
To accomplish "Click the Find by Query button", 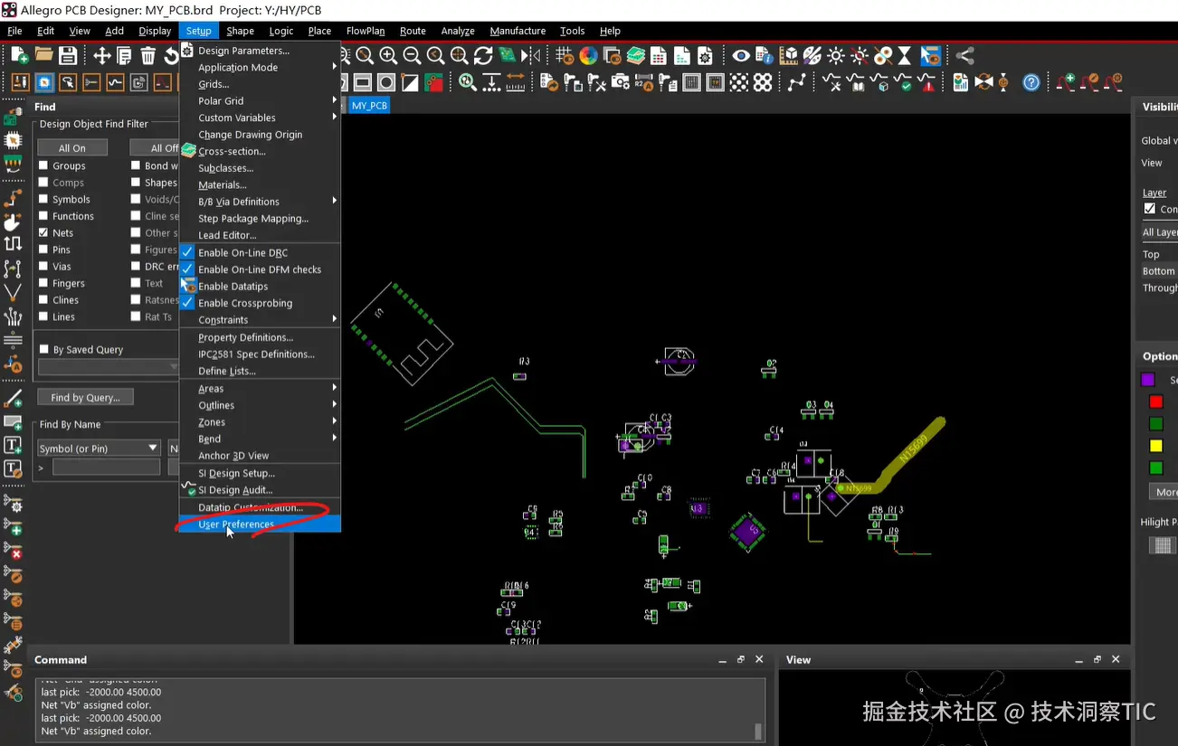I will 85,397.
